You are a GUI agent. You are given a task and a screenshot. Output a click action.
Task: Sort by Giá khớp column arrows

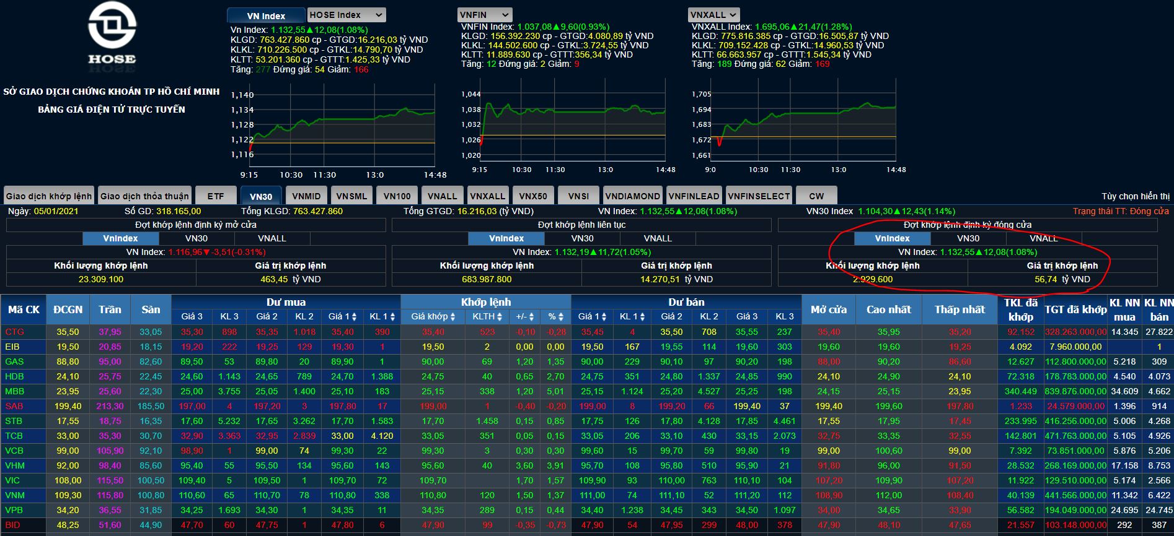pos(452,317)
